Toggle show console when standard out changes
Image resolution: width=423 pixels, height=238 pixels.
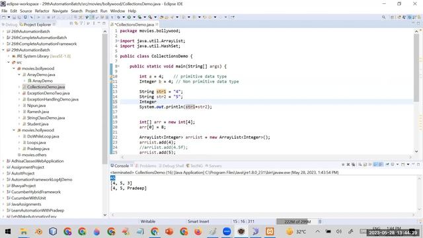pyautogui.click(x=375, y=165)
